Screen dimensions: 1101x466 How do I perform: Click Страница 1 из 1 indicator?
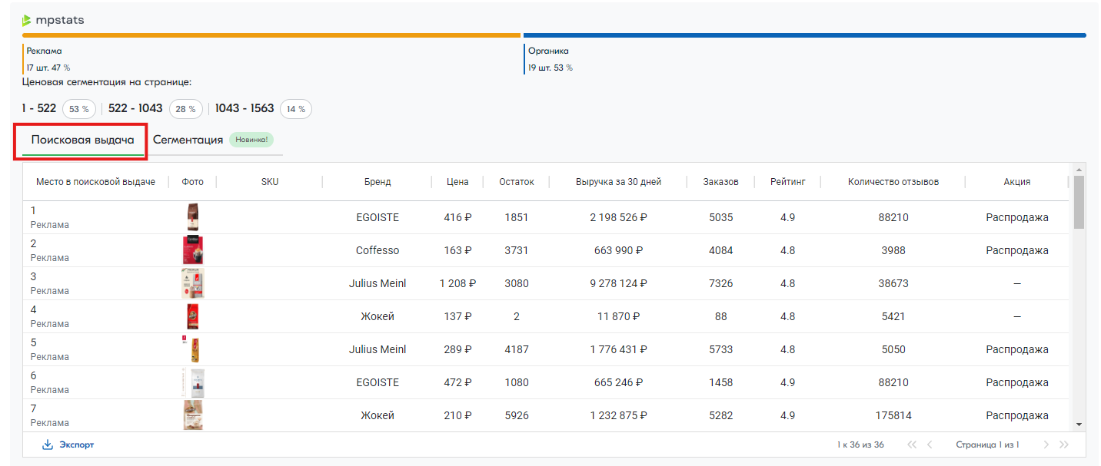click(987, 445)
